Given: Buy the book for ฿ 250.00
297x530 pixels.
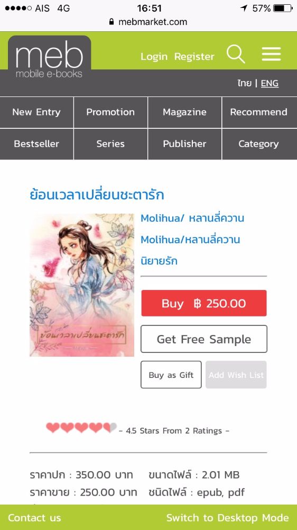Looking at the screenshot, I should [x=204, y=303].
